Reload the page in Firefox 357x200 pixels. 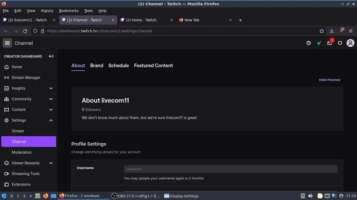(25, 31)
